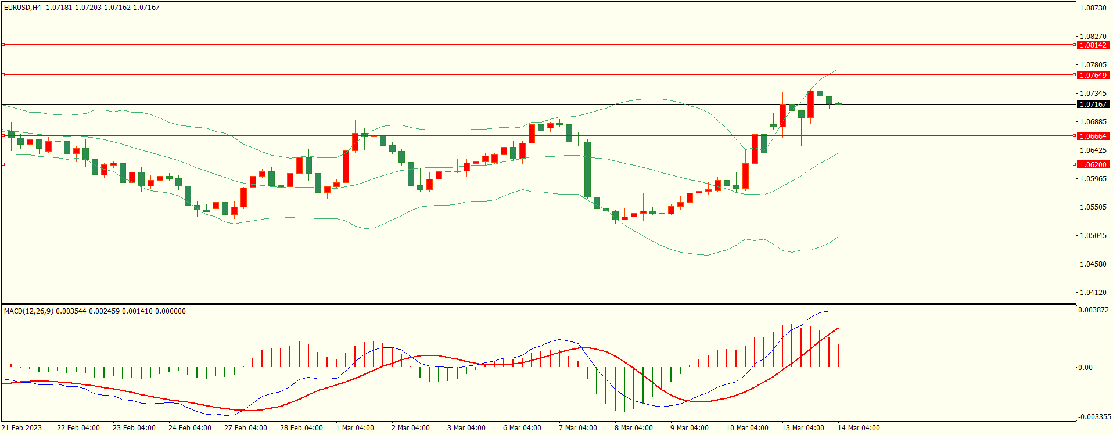Click the MACD(12,26,9) indicator label
Screen dimensions: 1113x435
tap(28, 311)
